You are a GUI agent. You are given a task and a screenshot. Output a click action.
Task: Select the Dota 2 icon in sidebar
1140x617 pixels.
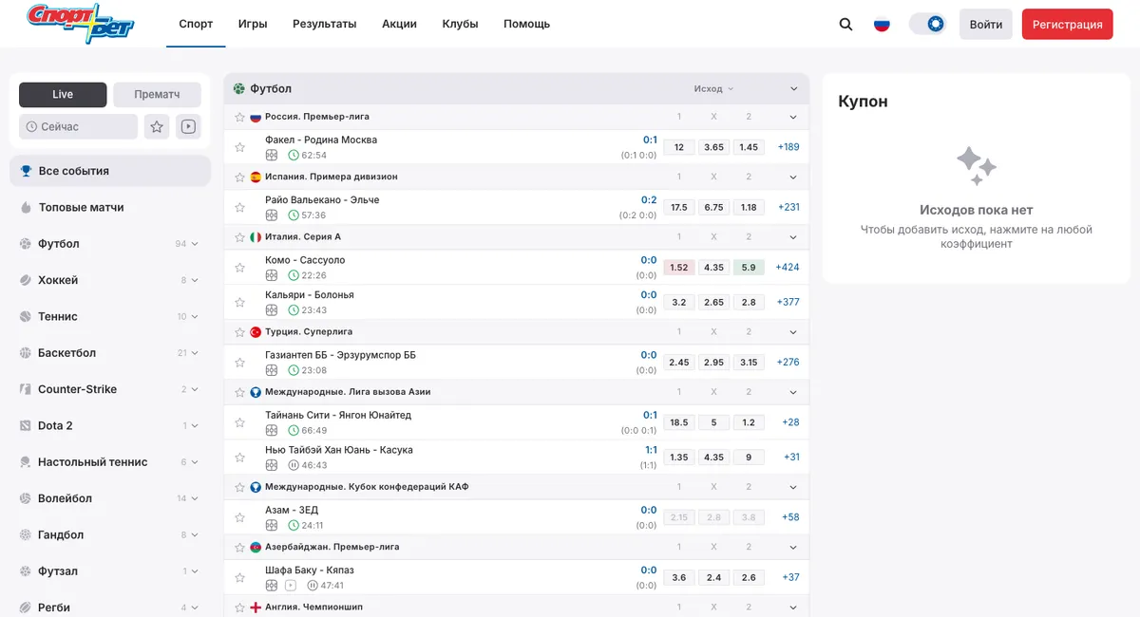26,425
